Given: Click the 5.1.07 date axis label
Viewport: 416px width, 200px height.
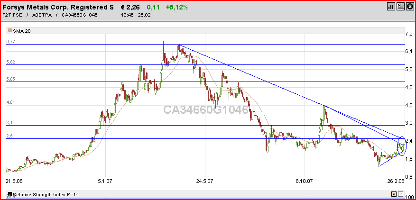Looking at the screenshot, I should click(106, 181).
